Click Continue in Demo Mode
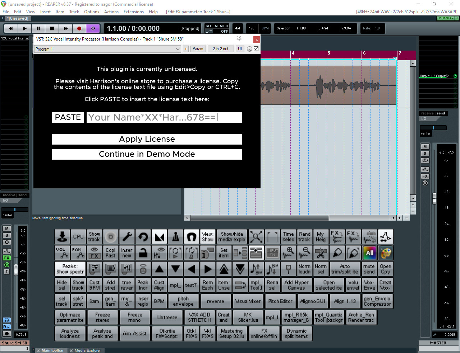 pos(147,154)
